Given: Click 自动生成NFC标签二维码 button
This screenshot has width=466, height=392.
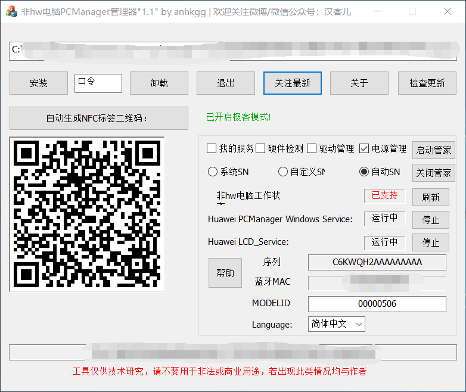Looking at the screenshot, I should pos(99,119).
